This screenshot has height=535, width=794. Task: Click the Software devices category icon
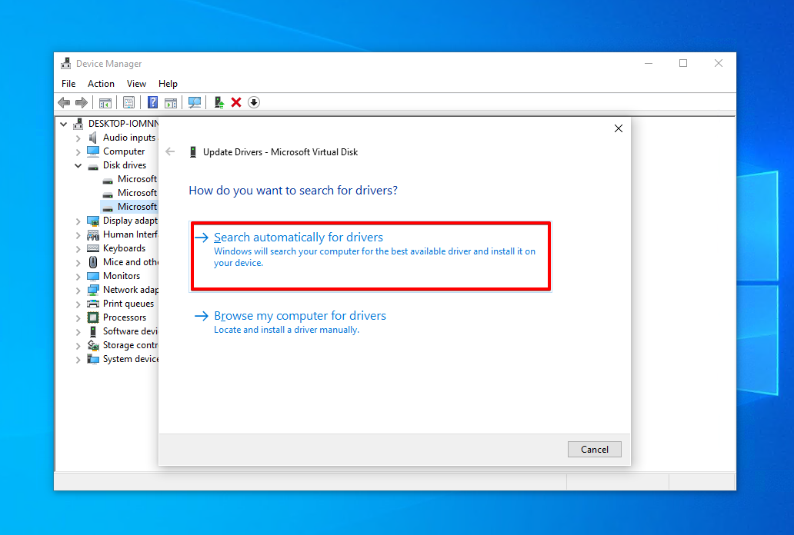[92, 331]
